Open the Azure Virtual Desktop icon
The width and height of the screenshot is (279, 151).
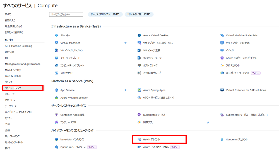click(x=139, y=35)
